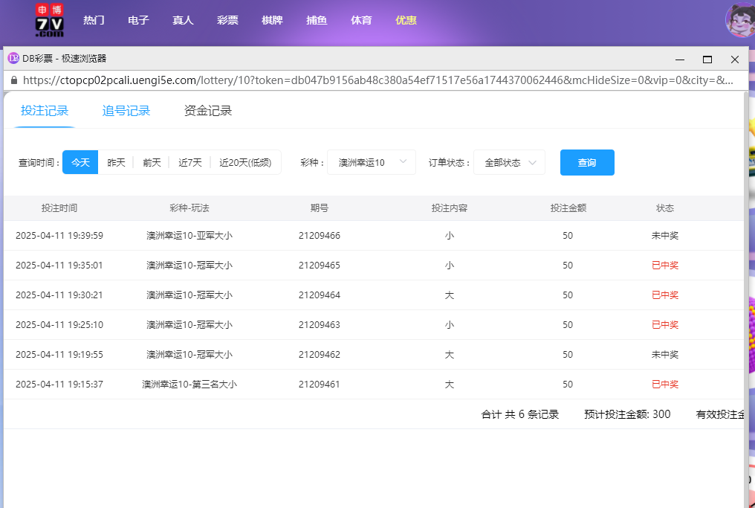Open the 优惠 navigation menu
The height and width of the screenshot is (508, 755).
406,20
